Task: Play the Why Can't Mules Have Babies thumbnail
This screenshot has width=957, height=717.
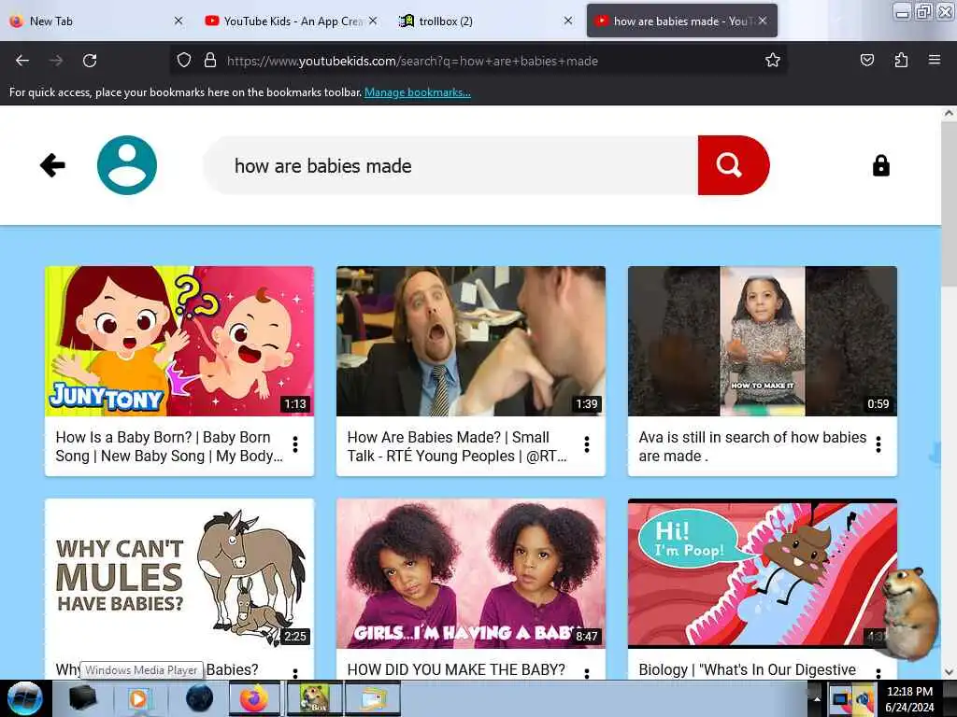Action: click(x=179, y=574)
